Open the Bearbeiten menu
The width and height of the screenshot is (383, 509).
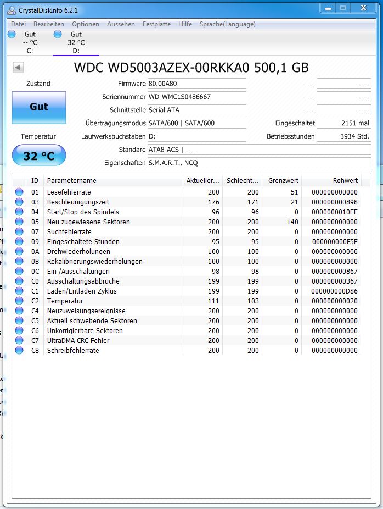(49, 24)
